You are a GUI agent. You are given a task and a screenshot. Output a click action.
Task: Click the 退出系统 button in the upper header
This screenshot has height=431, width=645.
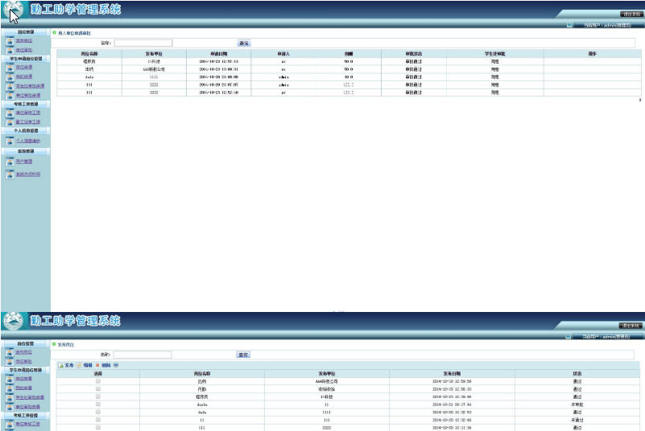tap(631, 14)
